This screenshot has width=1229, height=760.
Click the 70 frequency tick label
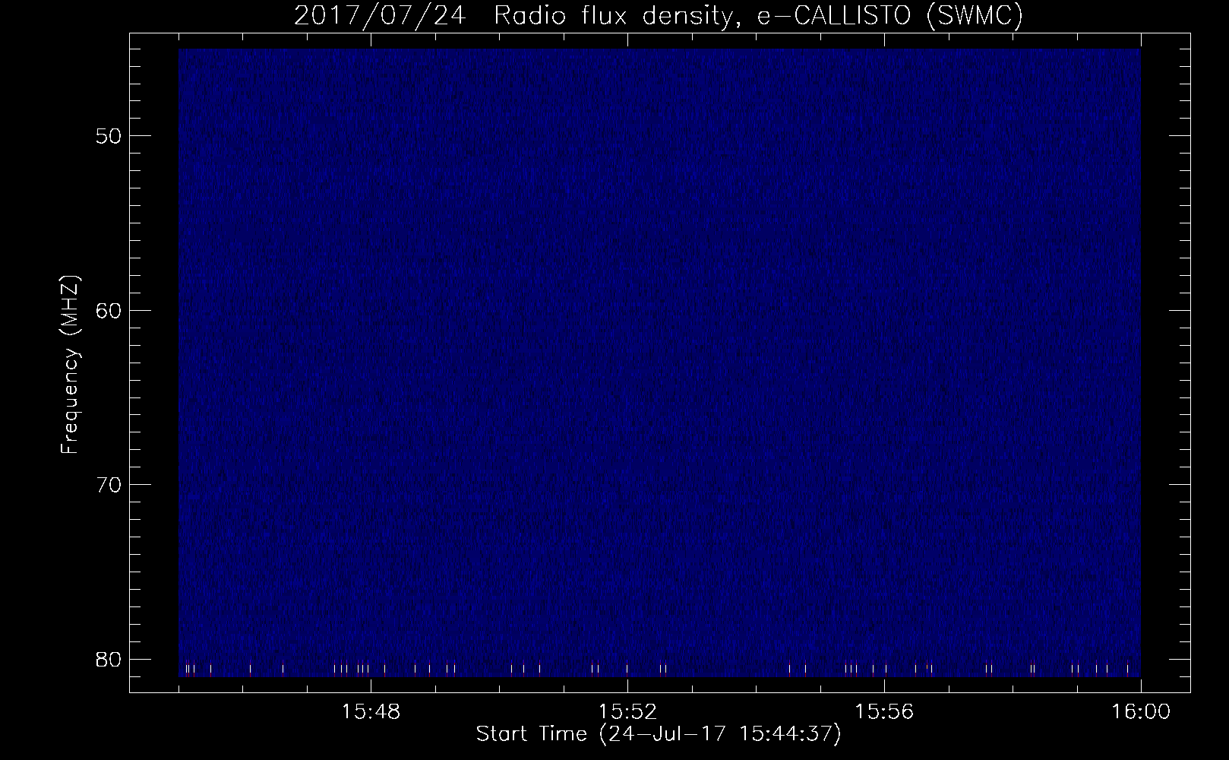point(108,484)
